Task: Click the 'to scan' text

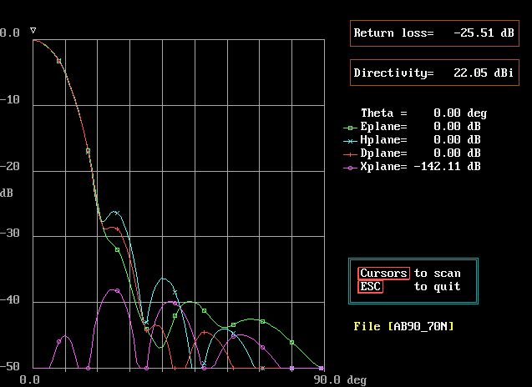Action: point(437,273)
